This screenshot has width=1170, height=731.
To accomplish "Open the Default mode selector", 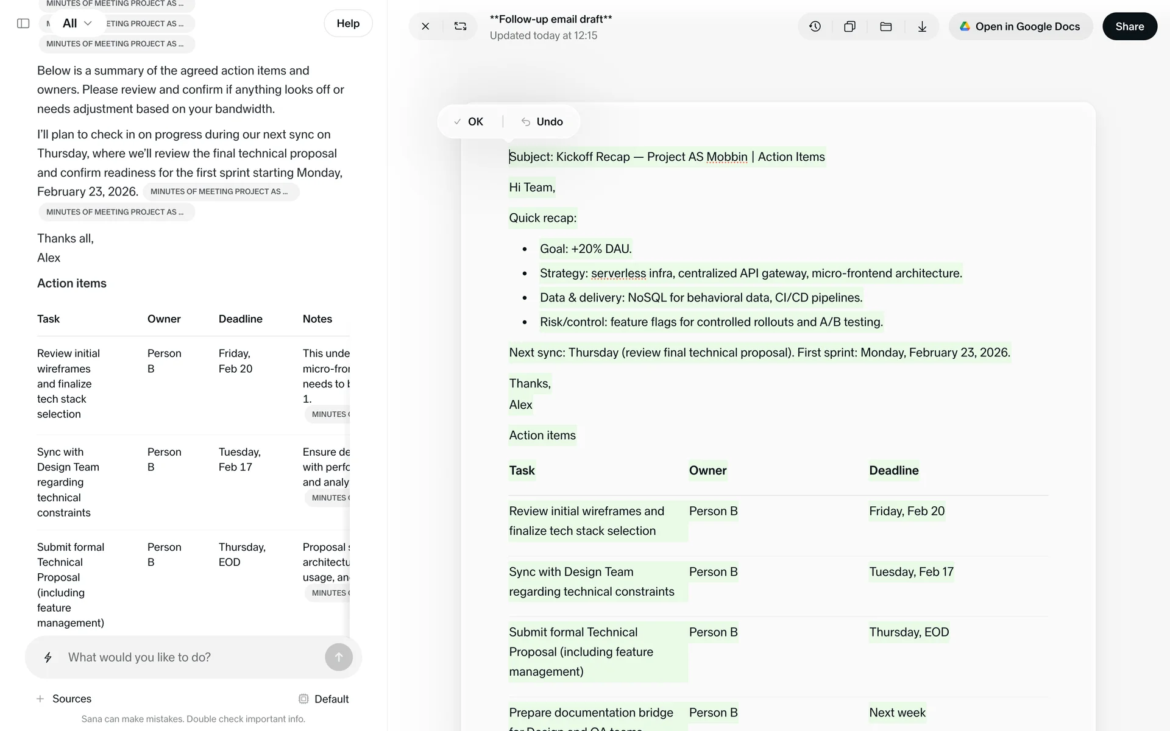I will coord(324,699).
